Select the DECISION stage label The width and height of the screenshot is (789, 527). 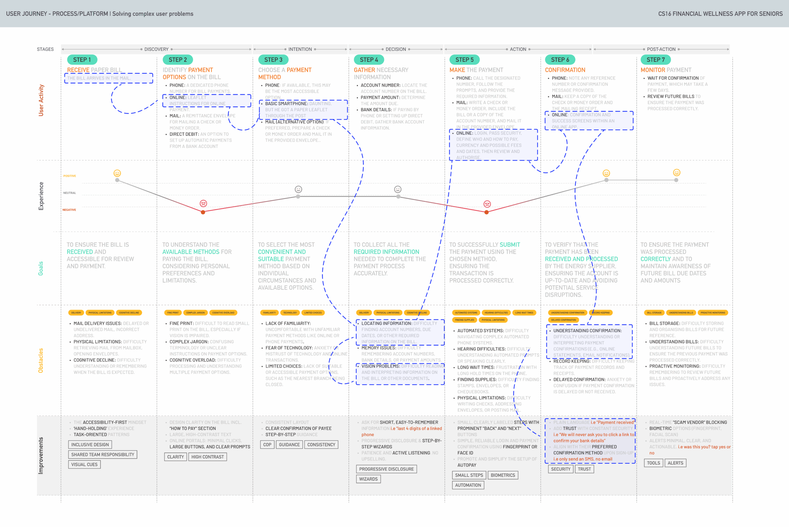tap(396, 49)
